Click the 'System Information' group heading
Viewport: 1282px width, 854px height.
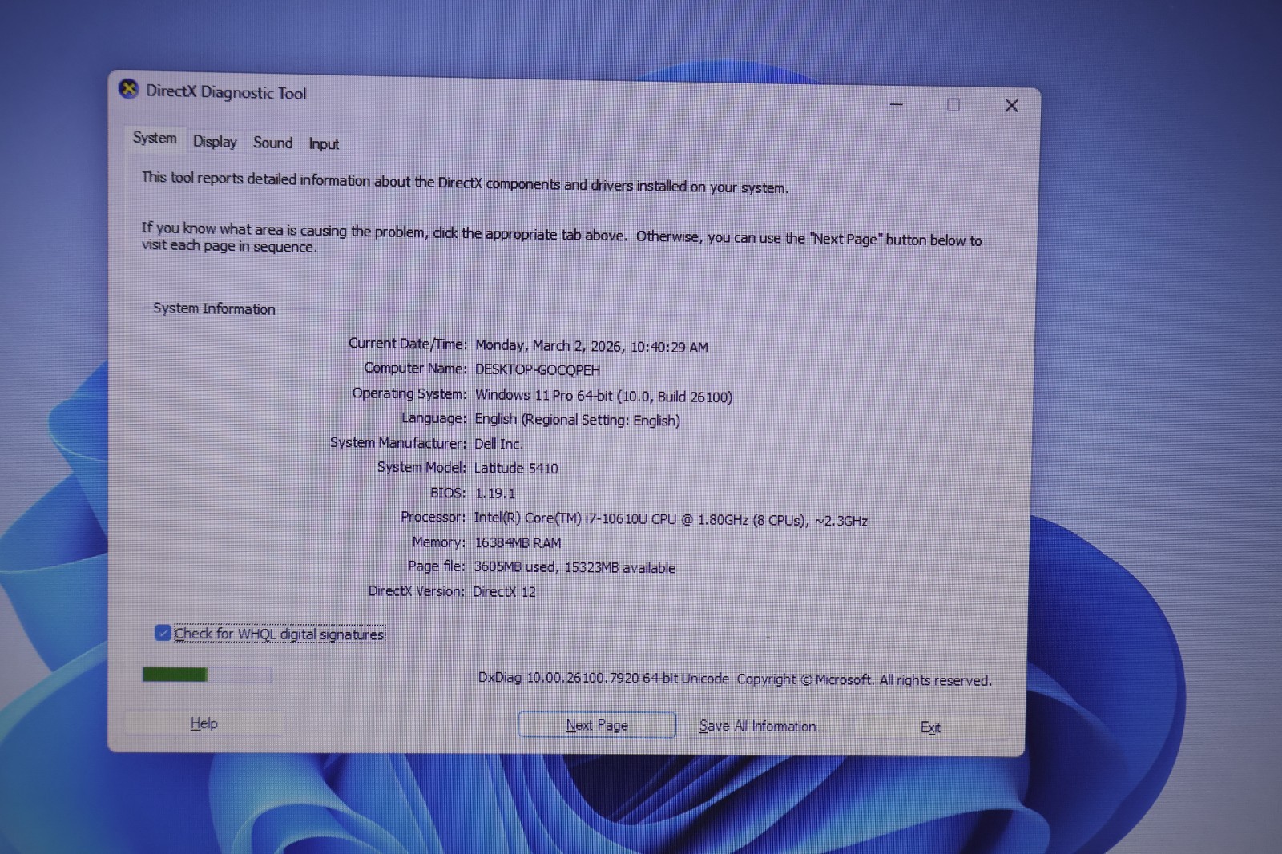coord(214,308)
